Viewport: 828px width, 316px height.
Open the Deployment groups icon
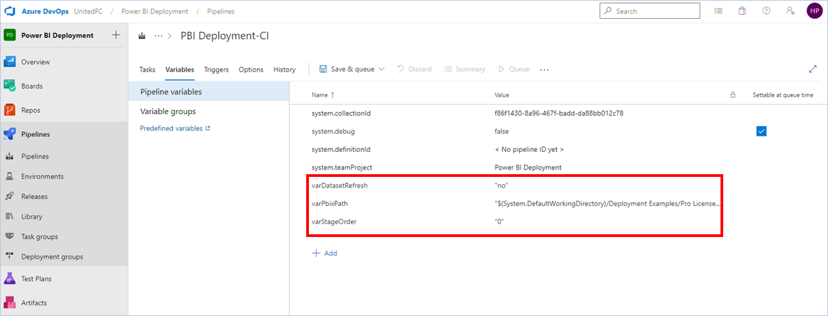tap(9, 257)
